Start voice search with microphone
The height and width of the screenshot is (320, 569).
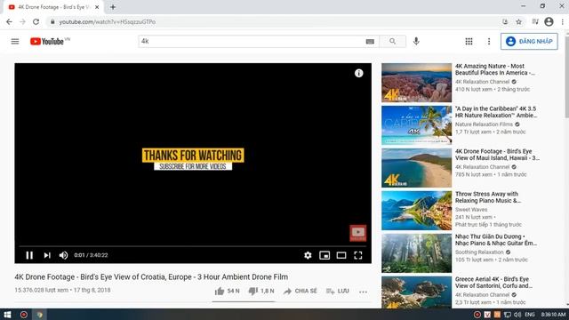[416, 42]
